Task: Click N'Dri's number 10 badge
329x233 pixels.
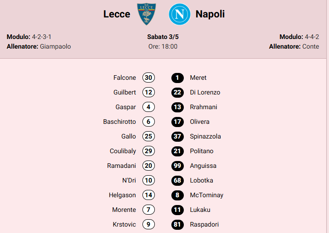Action: (x=148, y=180)
